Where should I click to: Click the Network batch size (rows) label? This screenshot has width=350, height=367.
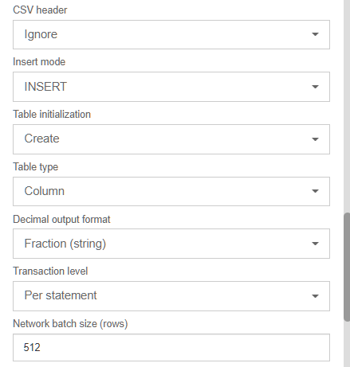pos(70,324)
